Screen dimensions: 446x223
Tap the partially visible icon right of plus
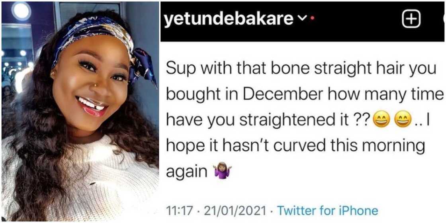pos(443,20)
